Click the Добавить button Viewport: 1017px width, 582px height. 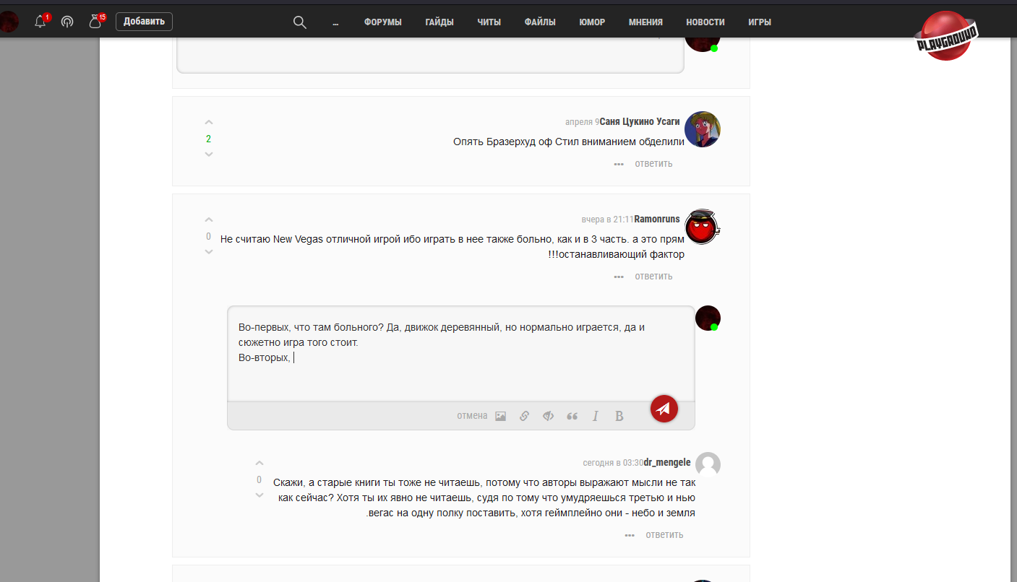[144, 22]
